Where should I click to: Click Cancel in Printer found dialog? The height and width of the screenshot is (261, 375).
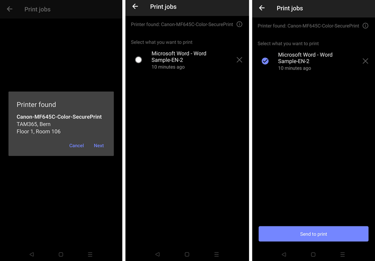[76, 145]
